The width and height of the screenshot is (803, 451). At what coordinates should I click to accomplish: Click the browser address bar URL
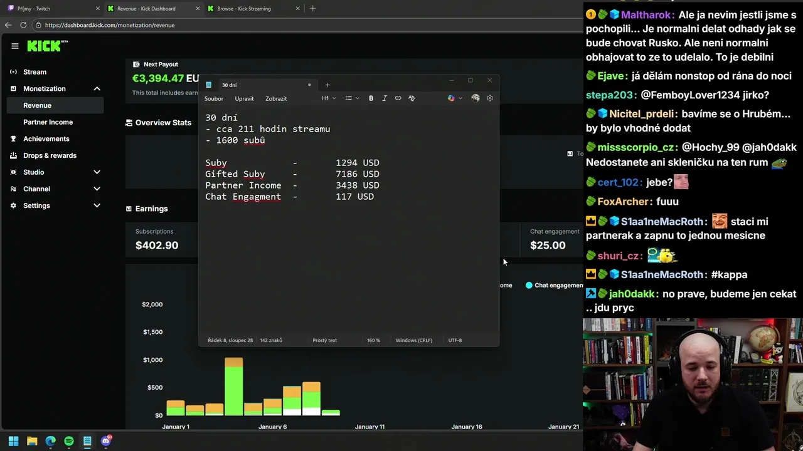[x=110, y=25]
